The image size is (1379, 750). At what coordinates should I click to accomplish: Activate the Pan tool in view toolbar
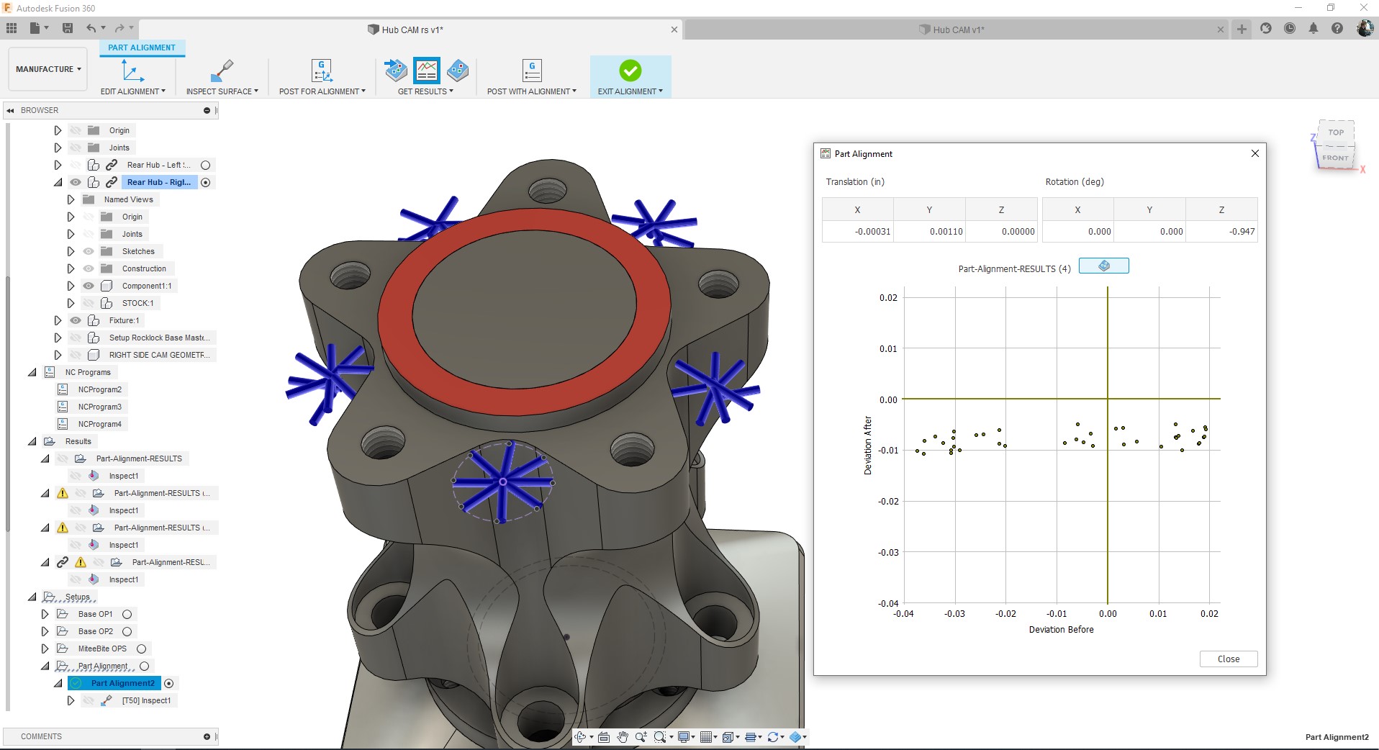coord(622,737)
